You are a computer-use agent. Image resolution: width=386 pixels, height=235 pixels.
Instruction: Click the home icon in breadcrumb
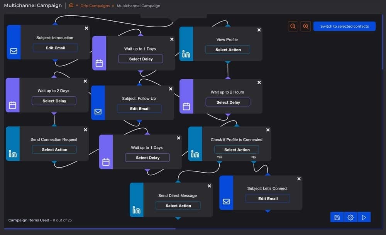pos(71,5)
